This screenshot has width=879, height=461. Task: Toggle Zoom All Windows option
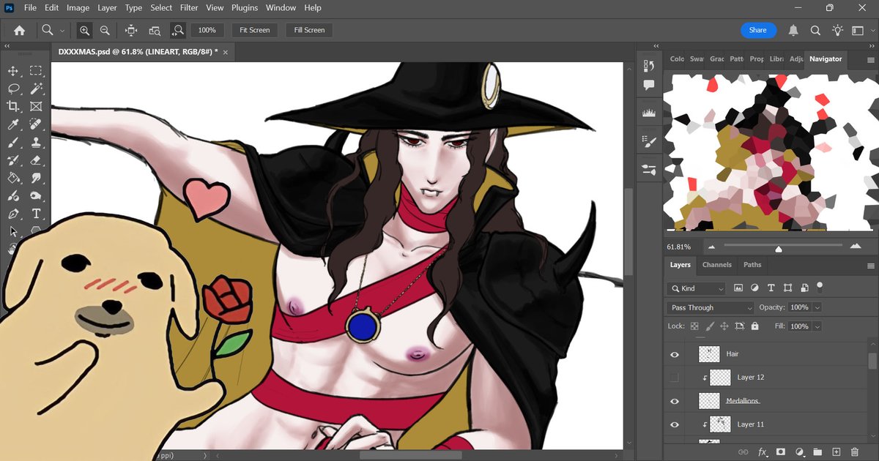point(155,30)
